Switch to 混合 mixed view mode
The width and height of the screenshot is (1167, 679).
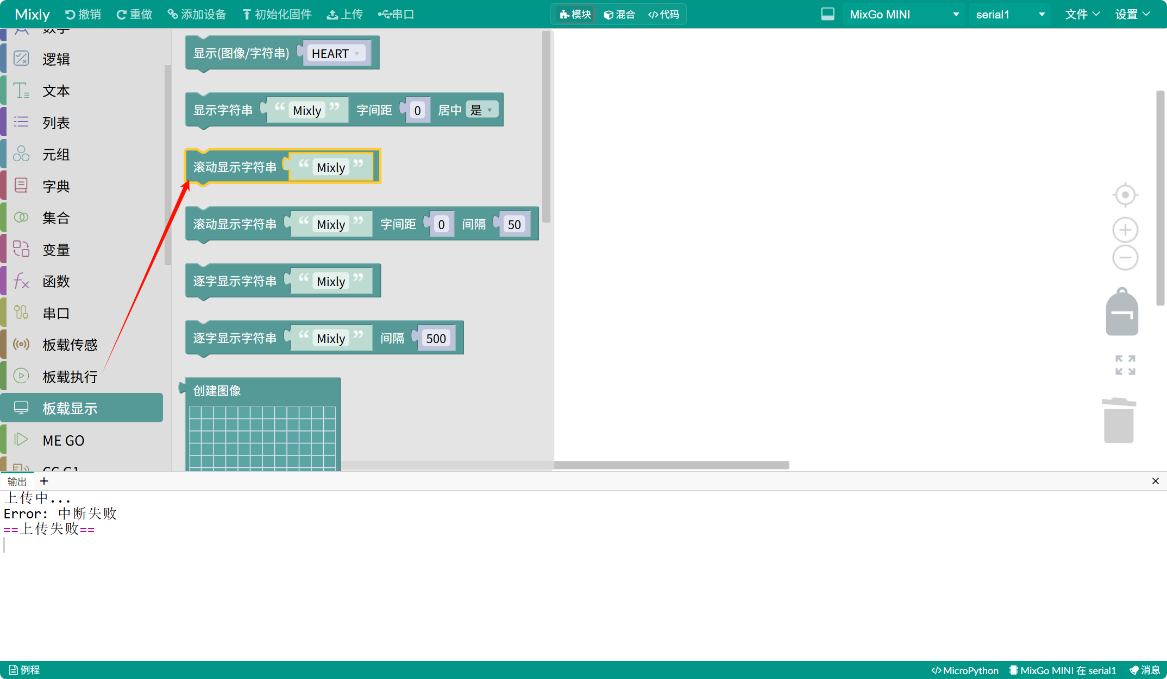[619, 15]
